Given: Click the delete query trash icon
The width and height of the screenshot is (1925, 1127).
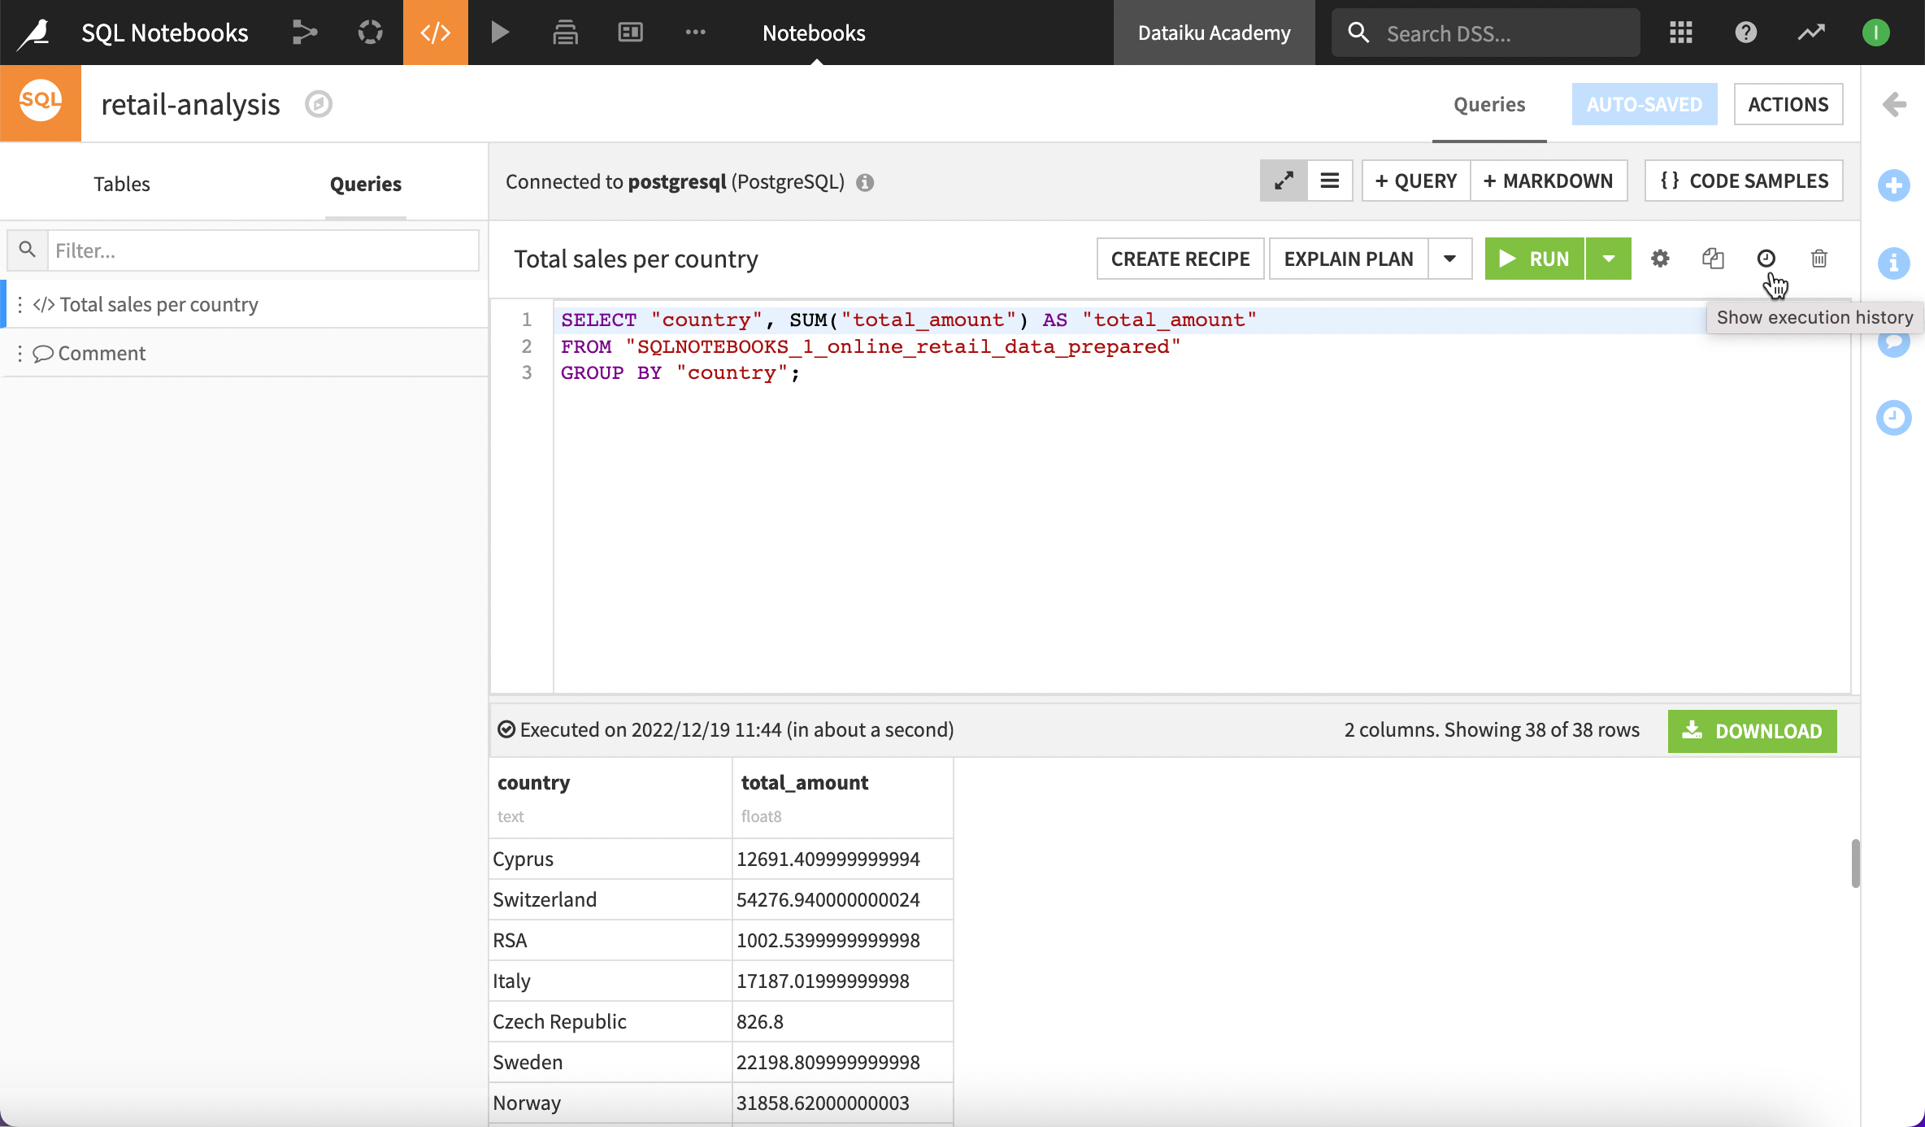Looking at the screenshot, I should click(x=1819, y=258).
